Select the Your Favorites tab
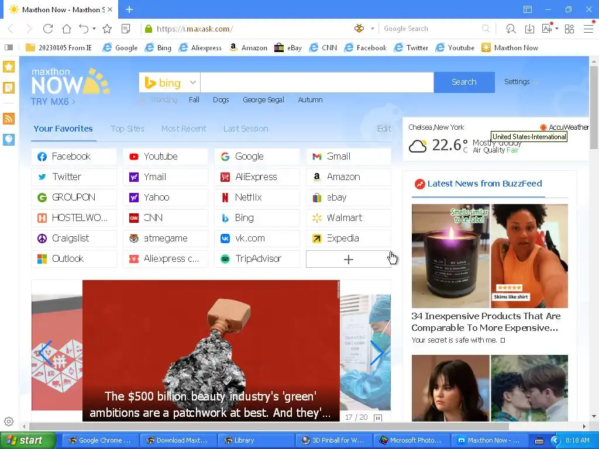599x449 pixels. 63,129
